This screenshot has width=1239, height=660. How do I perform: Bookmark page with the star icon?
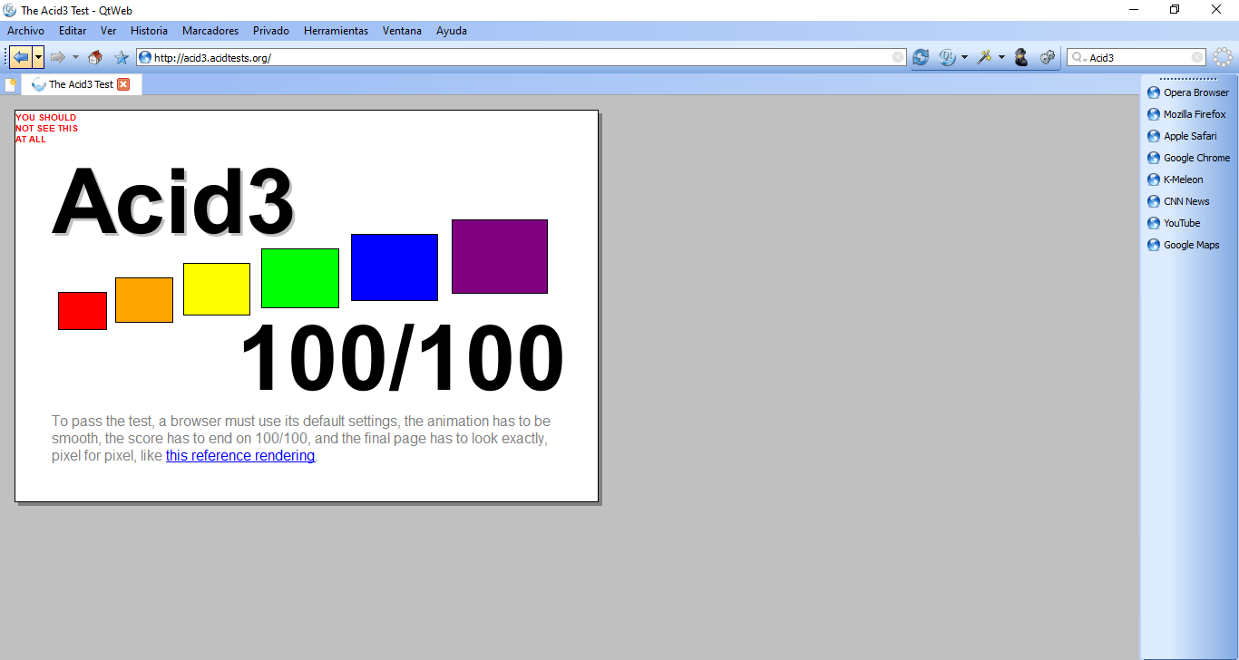click(x=122, y=57)
